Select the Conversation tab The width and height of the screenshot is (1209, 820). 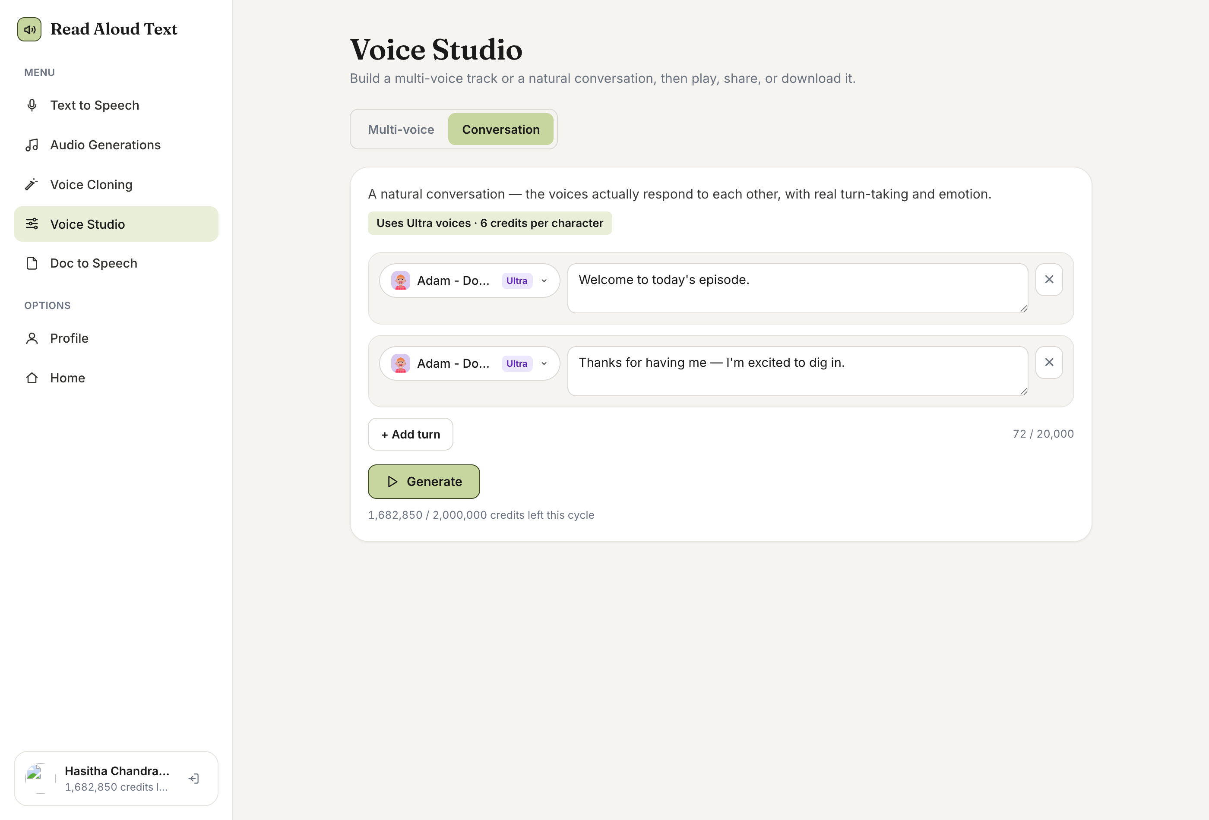point(500,129)
